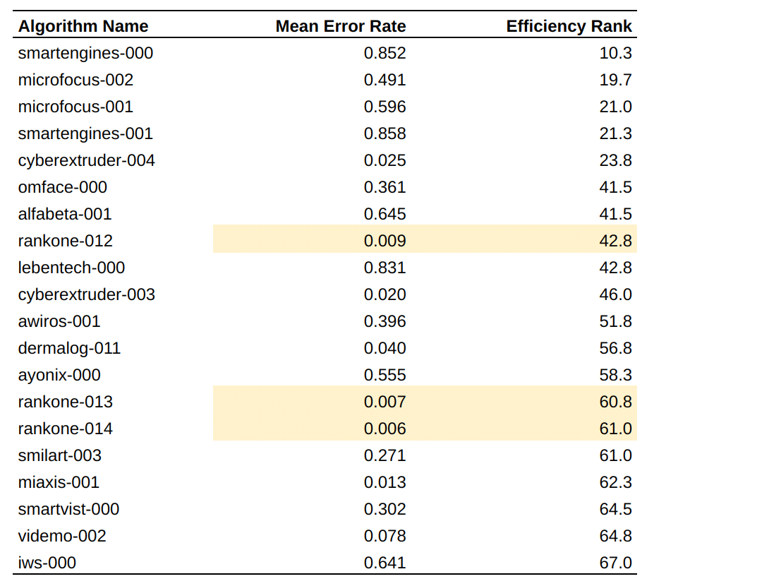This screenshot has width=781, height=586.
Task: Select the dermalog-011 efficiency rank 56.8
Action: point(615,348)
